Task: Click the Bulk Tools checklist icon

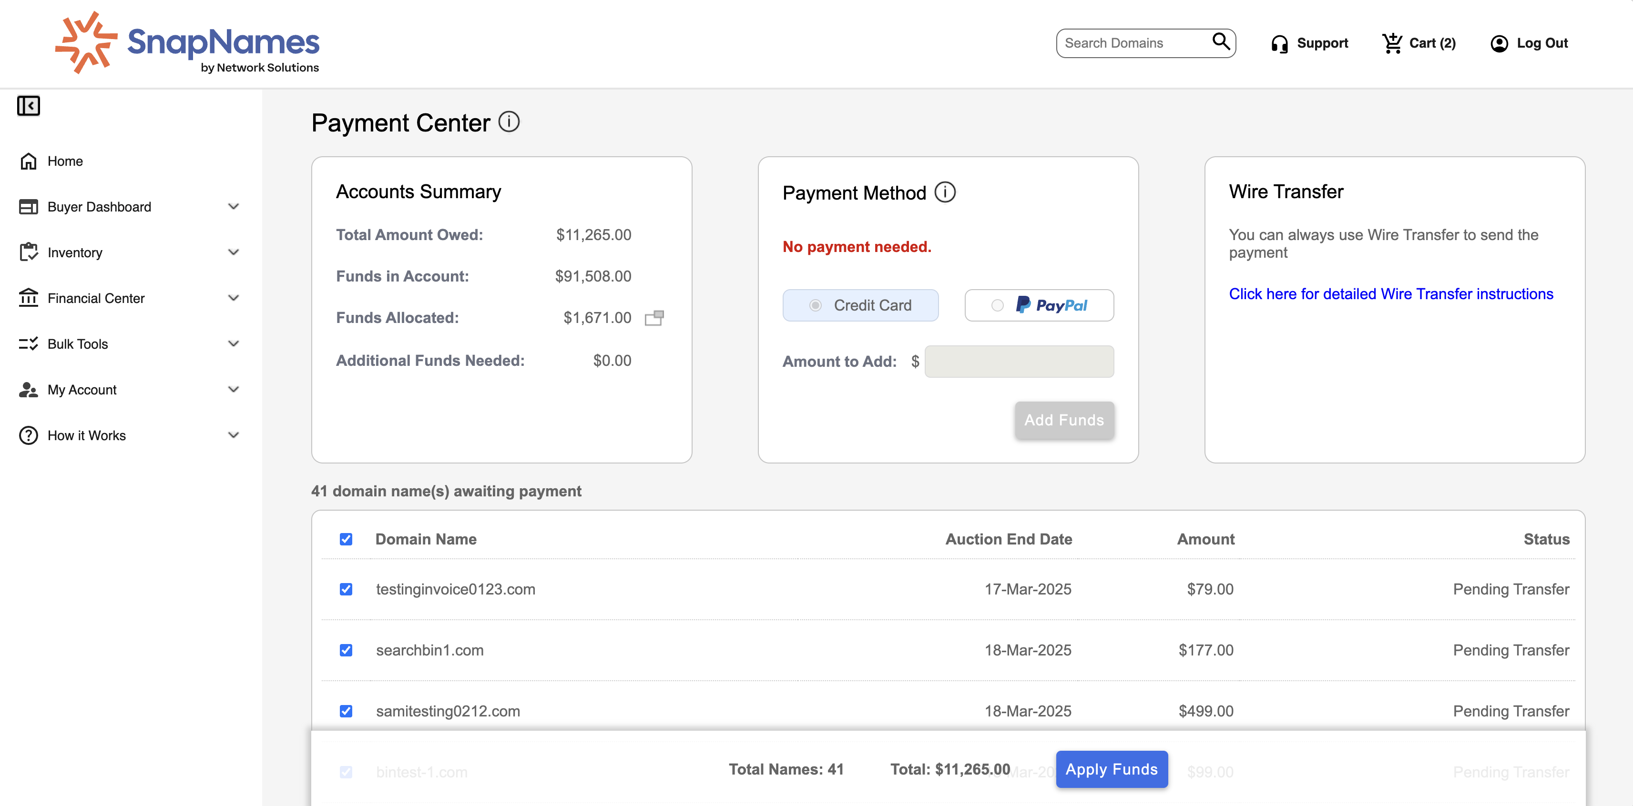Action: (x=29, y=344)
